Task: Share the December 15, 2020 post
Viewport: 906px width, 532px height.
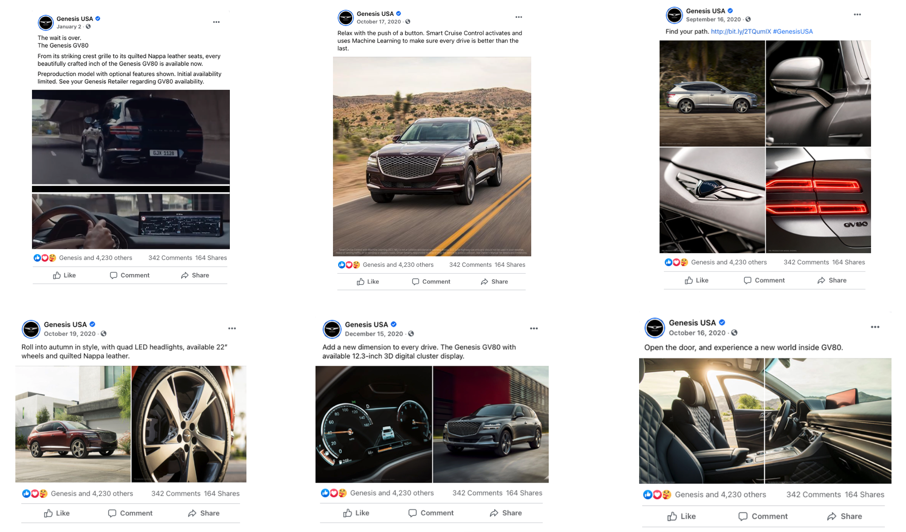Action: (x=506, y=513)
